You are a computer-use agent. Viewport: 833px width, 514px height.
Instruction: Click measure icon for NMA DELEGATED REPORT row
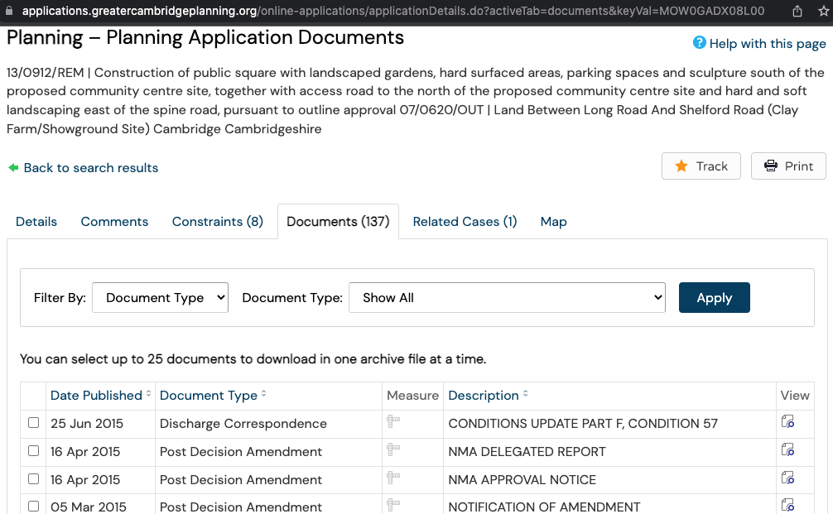[x=393, y=451]
